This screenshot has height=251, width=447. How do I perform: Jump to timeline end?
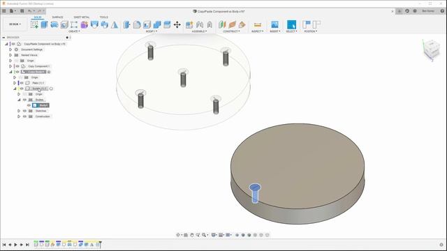click(x=27, y=245)
